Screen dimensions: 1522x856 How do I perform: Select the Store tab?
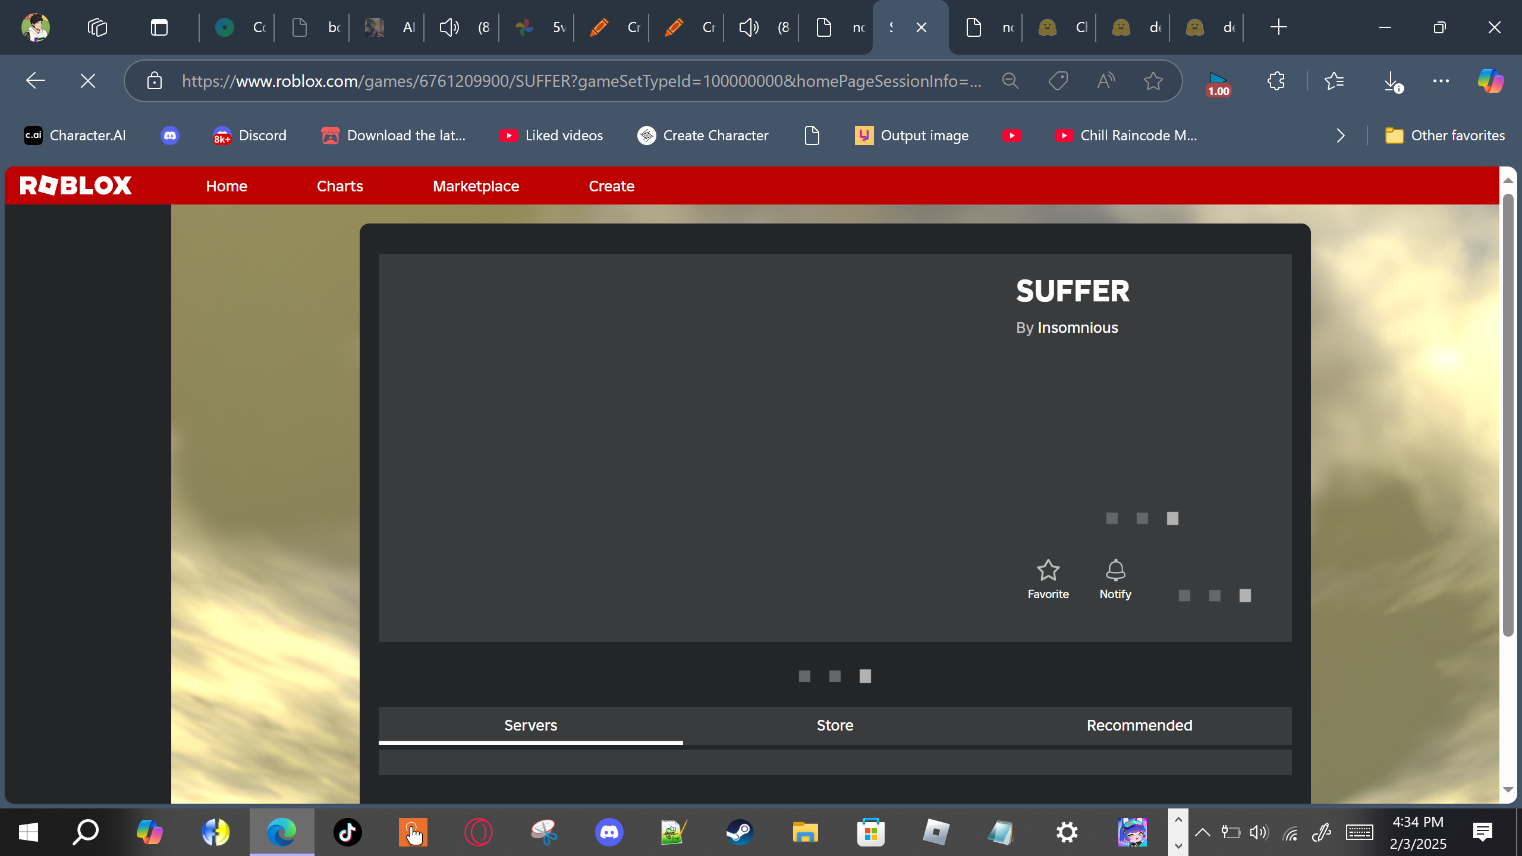click(835, 725)
